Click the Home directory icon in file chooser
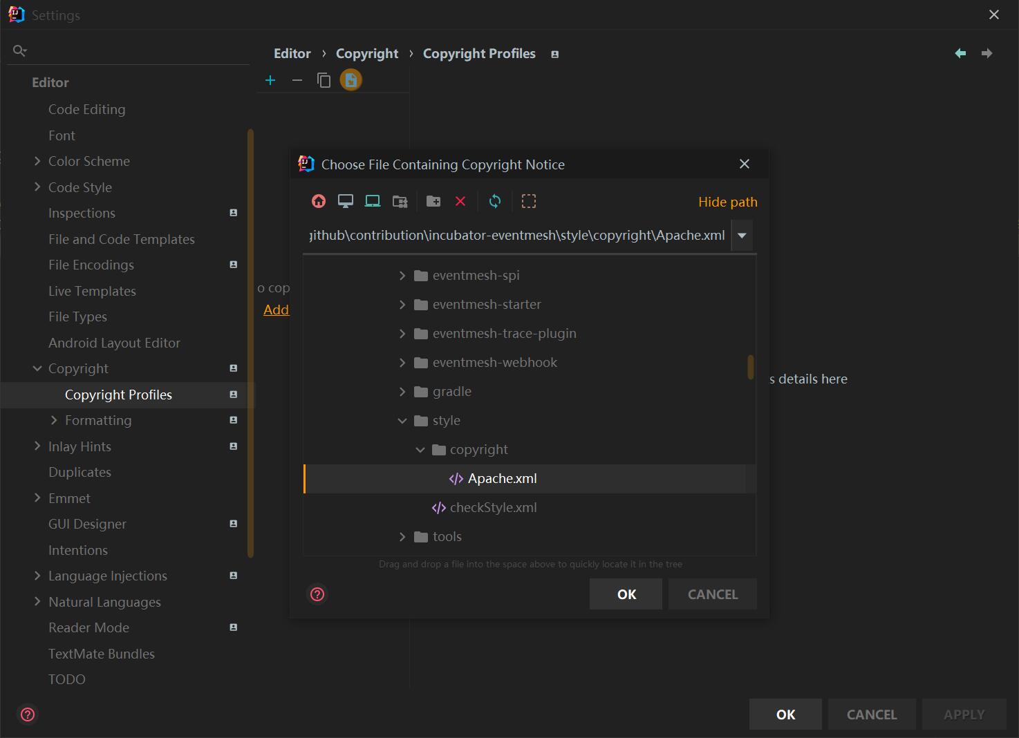The width and height of the screenshot is (1019, 738). pos(319,201)
